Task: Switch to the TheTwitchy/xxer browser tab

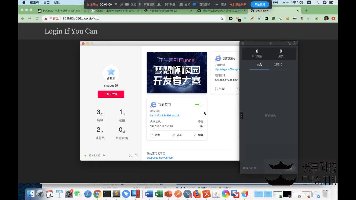Action: [x=221, y=11]
